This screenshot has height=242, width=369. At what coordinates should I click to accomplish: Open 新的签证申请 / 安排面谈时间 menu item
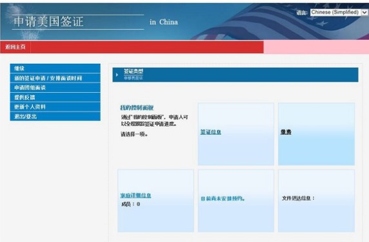pos(55,78)
